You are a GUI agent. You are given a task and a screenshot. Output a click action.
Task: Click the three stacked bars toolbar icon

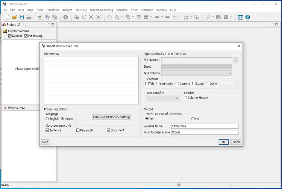(146, 17)
